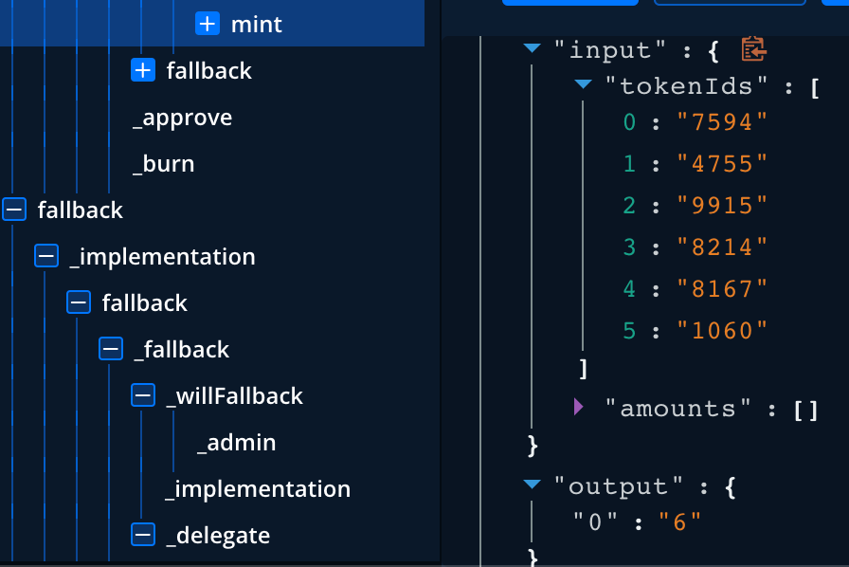Collapse the "output" JSON object
This screenshot has width=849, height=567.
click(x=533, y=485)
